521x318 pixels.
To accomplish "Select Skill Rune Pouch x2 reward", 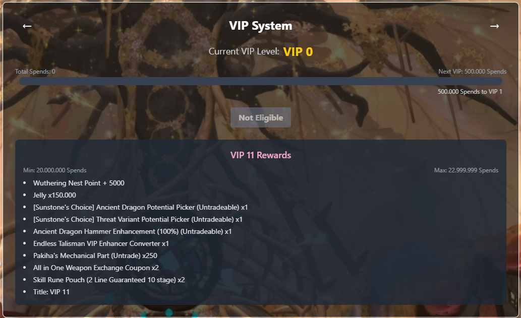I will pyautogui.click(x=109, y=280).
